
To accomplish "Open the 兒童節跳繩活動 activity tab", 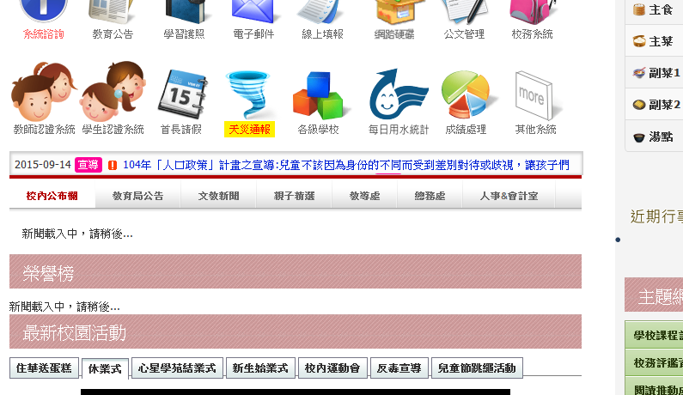I will [x=477, y=368].
